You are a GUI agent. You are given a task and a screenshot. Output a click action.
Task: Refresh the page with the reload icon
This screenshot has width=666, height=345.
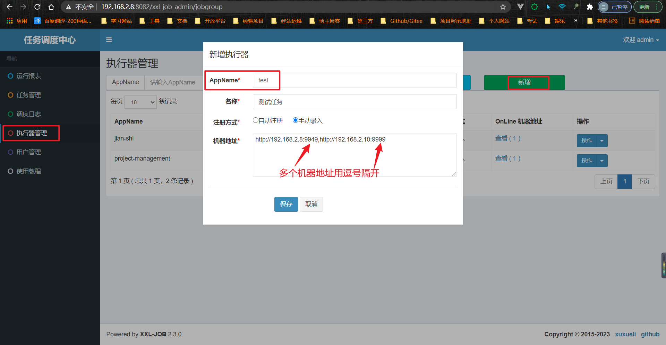pos(37,7)
